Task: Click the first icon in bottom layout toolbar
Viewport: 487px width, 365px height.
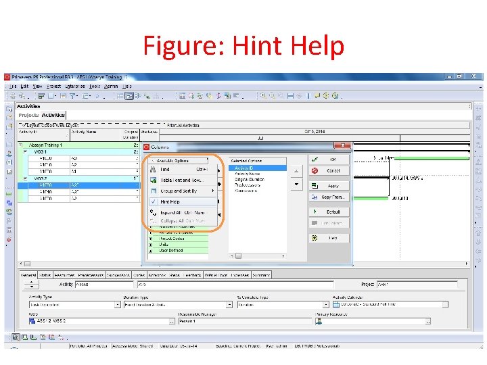Action: click(16, 337)
